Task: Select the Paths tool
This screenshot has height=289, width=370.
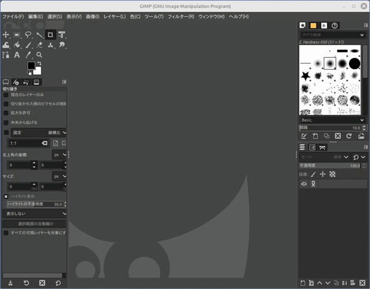Action: (6, 55)
